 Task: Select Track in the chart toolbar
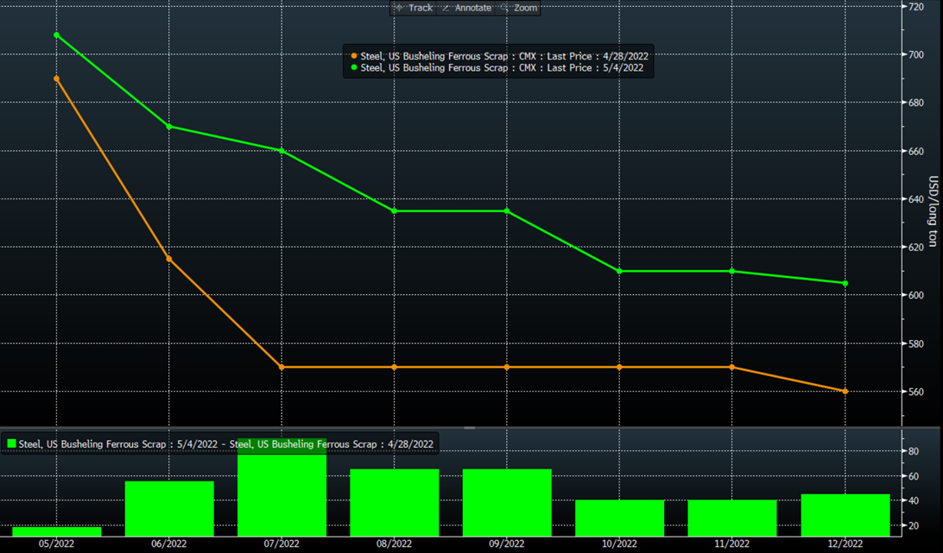pyautogui.click(x=421, y=8)
